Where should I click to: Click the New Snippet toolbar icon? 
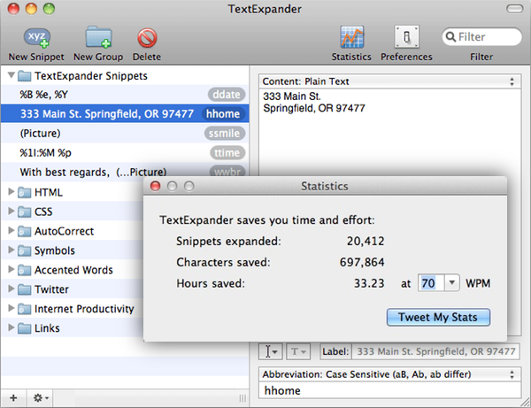36,37
